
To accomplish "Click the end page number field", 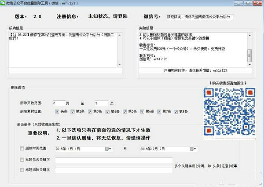I will point(102,103).
